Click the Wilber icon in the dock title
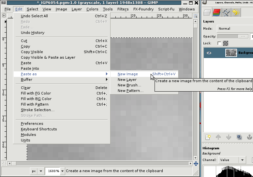 205,3
